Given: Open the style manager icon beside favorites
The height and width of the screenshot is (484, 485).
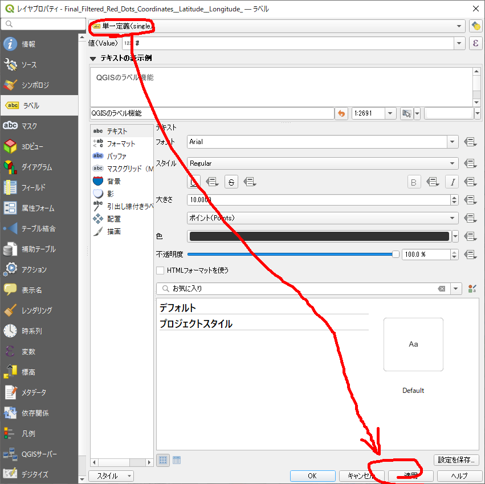Looking at the screenshot, I should click(x=471, y=289).
